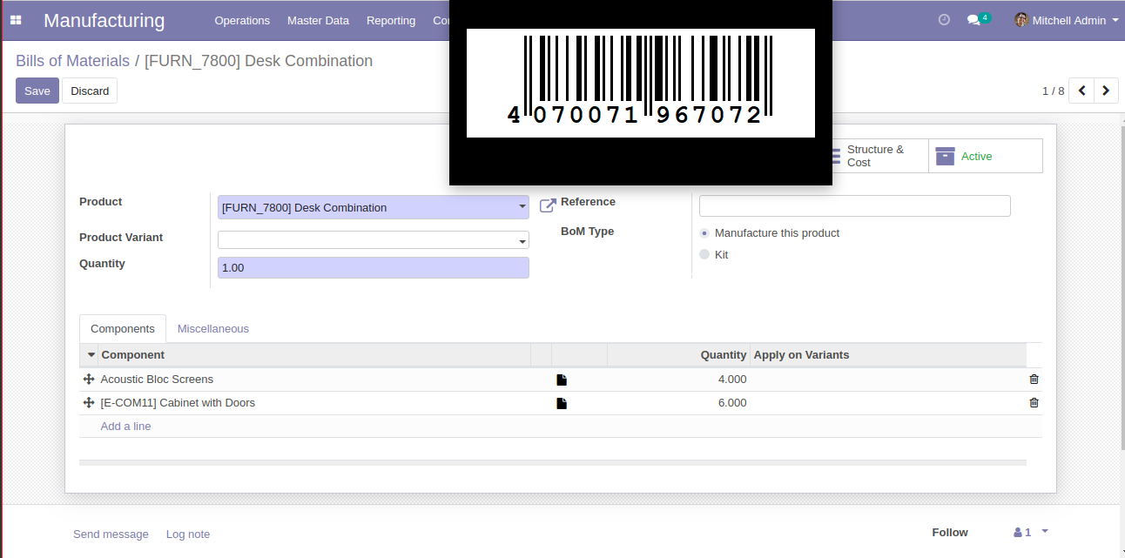The width and height of the screenshot is (1125, 558).
Task: Expand the Product dropdown arrow
Action: click(522, 207)
